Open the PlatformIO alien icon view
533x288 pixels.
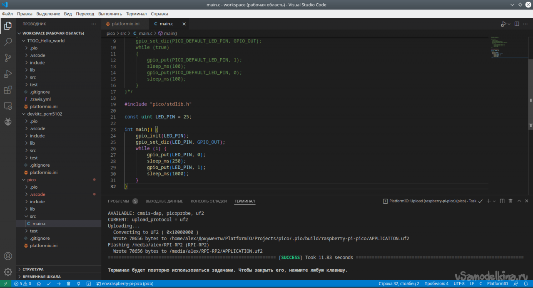point(8,122)
